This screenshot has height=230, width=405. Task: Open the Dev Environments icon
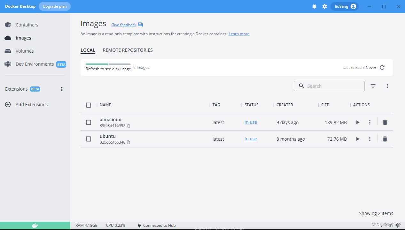click(8, 64)
